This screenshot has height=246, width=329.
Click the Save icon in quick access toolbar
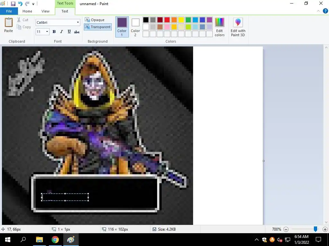click(13, 4)
